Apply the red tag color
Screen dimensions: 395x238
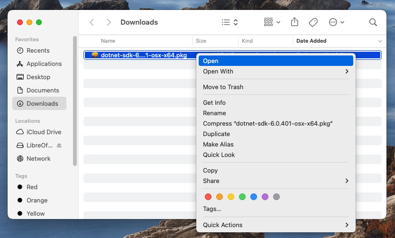point(208,197)
